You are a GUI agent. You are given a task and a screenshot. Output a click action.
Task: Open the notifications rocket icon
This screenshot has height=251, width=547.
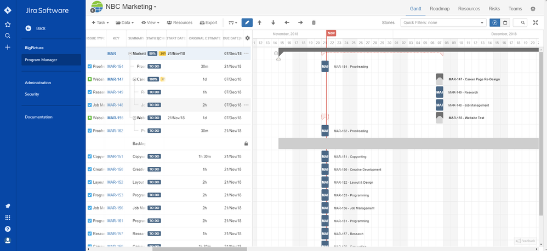pos(8,206)
